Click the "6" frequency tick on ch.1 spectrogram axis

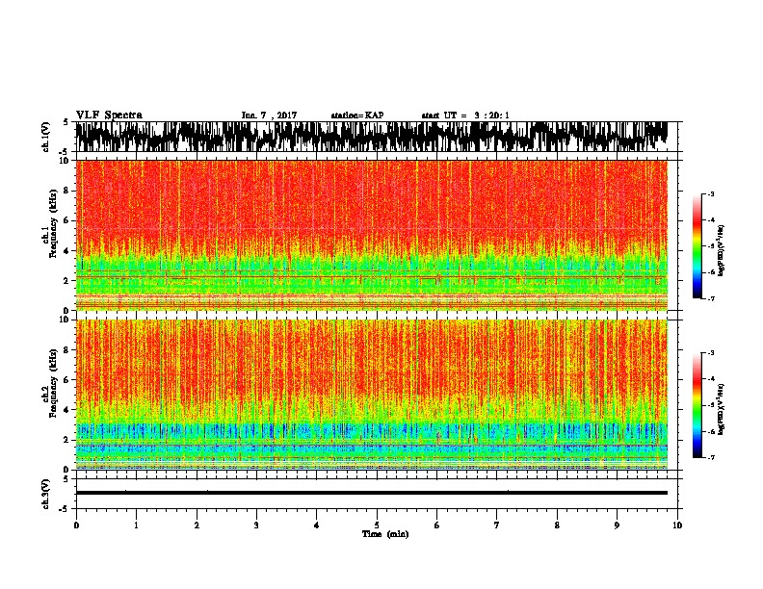(x=67, y=220)
